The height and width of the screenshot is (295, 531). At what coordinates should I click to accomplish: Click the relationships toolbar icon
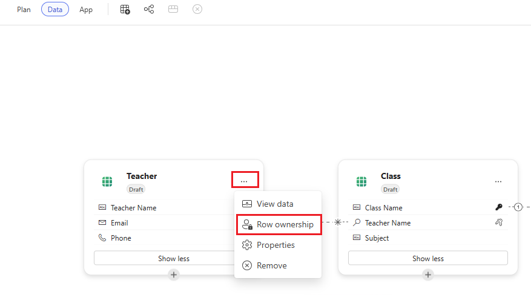(149, 9)
